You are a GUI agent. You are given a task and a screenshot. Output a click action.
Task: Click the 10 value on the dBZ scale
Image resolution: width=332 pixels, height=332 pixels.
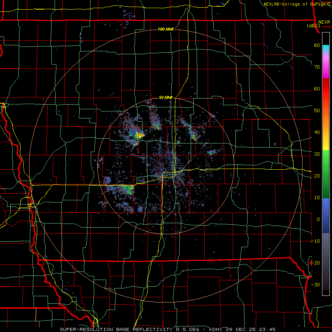[317, 198]
